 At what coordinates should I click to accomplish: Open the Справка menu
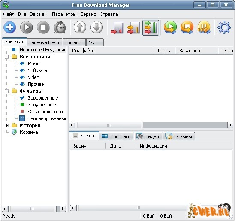109,14
